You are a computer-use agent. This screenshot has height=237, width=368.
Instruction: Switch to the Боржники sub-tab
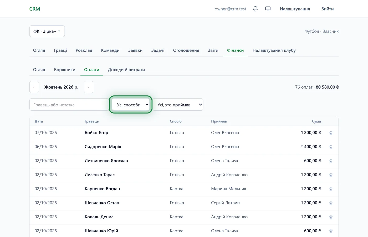pyautogui.click(x=65, y=70)
